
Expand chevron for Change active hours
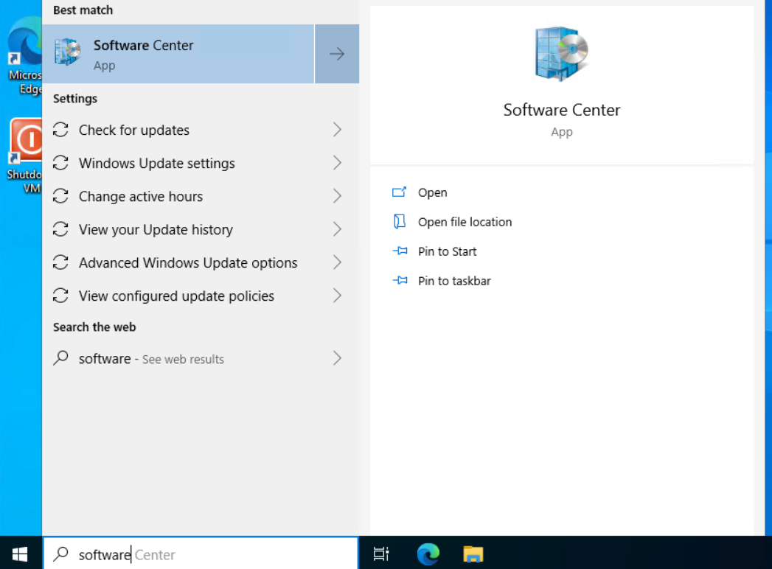pos(337,196)
